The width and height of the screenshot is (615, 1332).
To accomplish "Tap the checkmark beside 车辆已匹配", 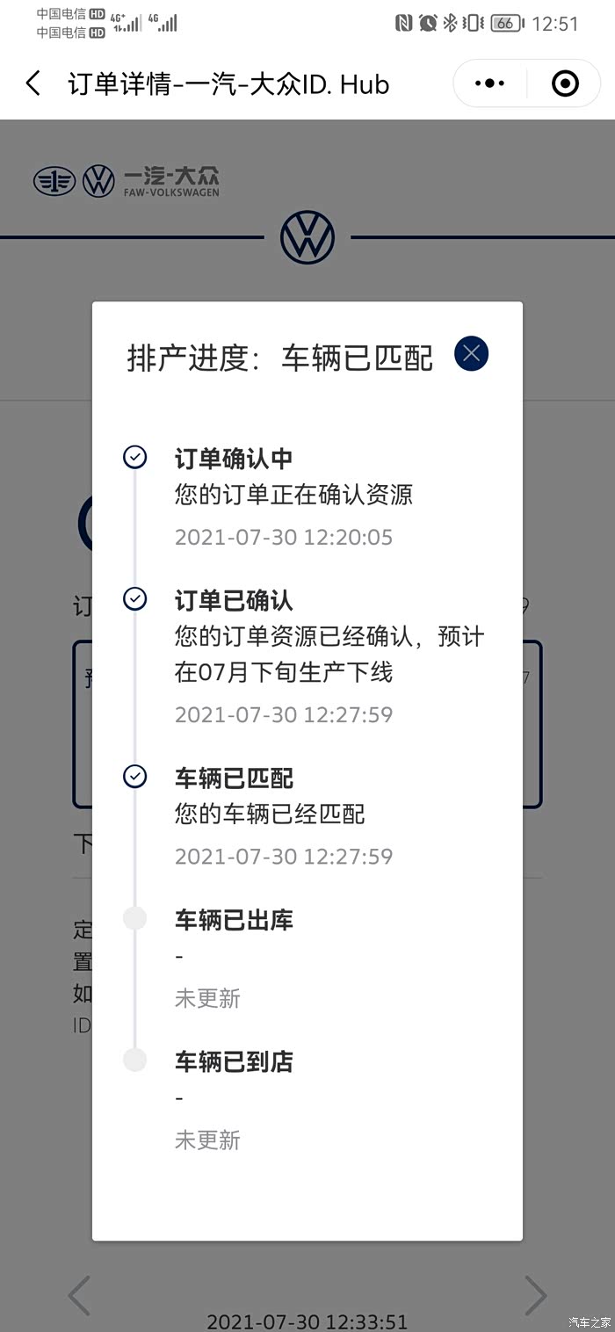I will [x=134, y=777].
